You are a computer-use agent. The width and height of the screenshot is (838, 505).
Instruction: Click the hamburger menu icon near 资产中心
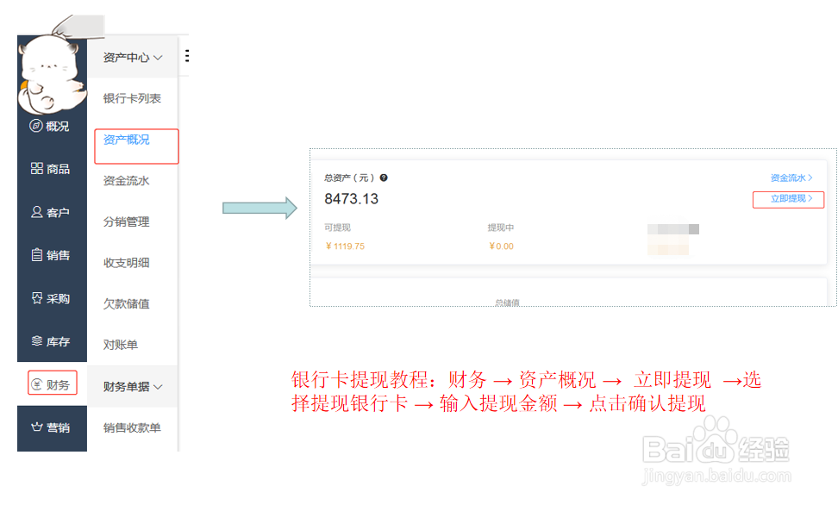(x=186, y=55)
